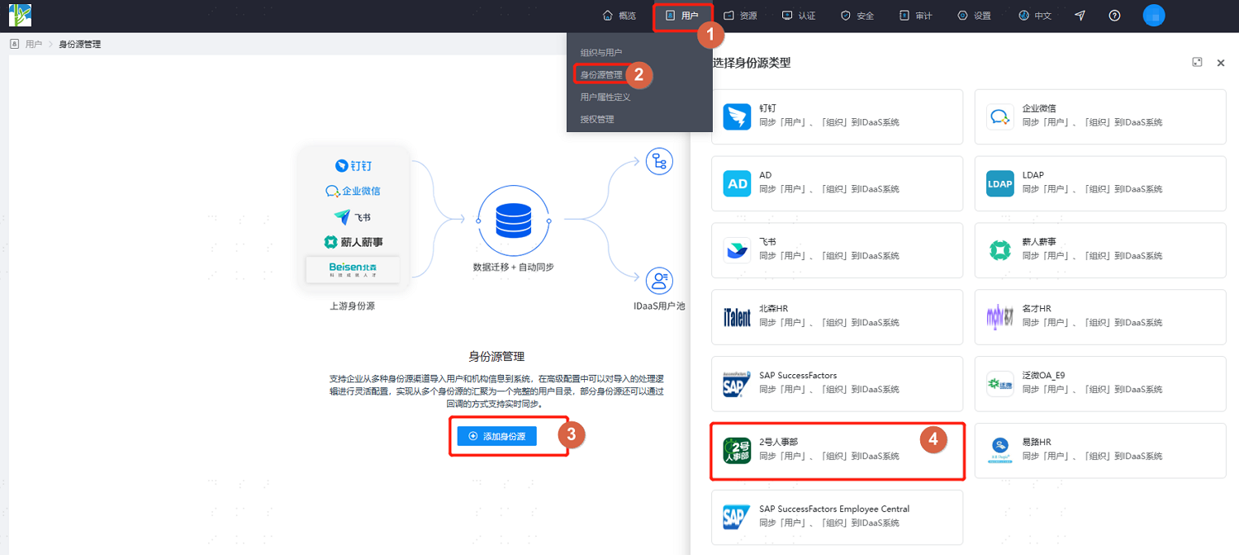The width and height of the screenshot is (1239, 555).
Task: Choose the 飞书 identity source card
Action: pyautogui.click(x=837, y=250)
